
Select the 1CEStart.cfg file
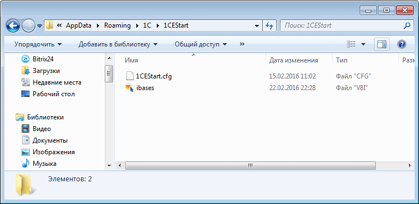154,76
